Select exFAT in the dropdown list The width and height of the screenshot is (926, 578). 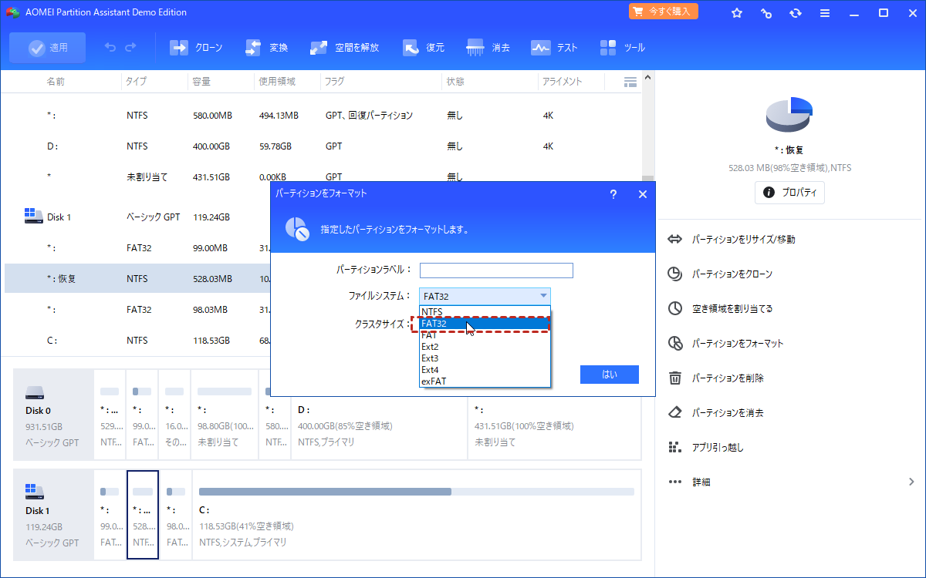(x=434, y=381)
